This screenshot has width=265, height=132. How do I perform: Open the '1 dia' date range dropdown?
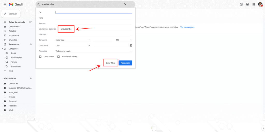coord(73,45)
